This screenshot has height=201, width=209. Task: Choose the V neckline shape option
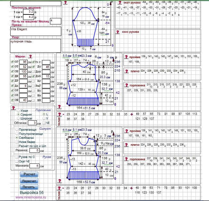tap(44, 118)
